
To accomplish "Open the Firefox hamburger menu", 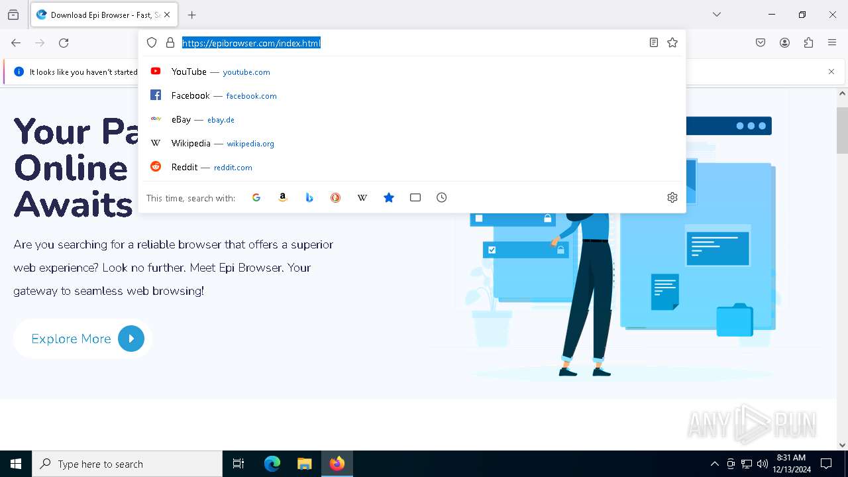I will click(x=832, y=43).
